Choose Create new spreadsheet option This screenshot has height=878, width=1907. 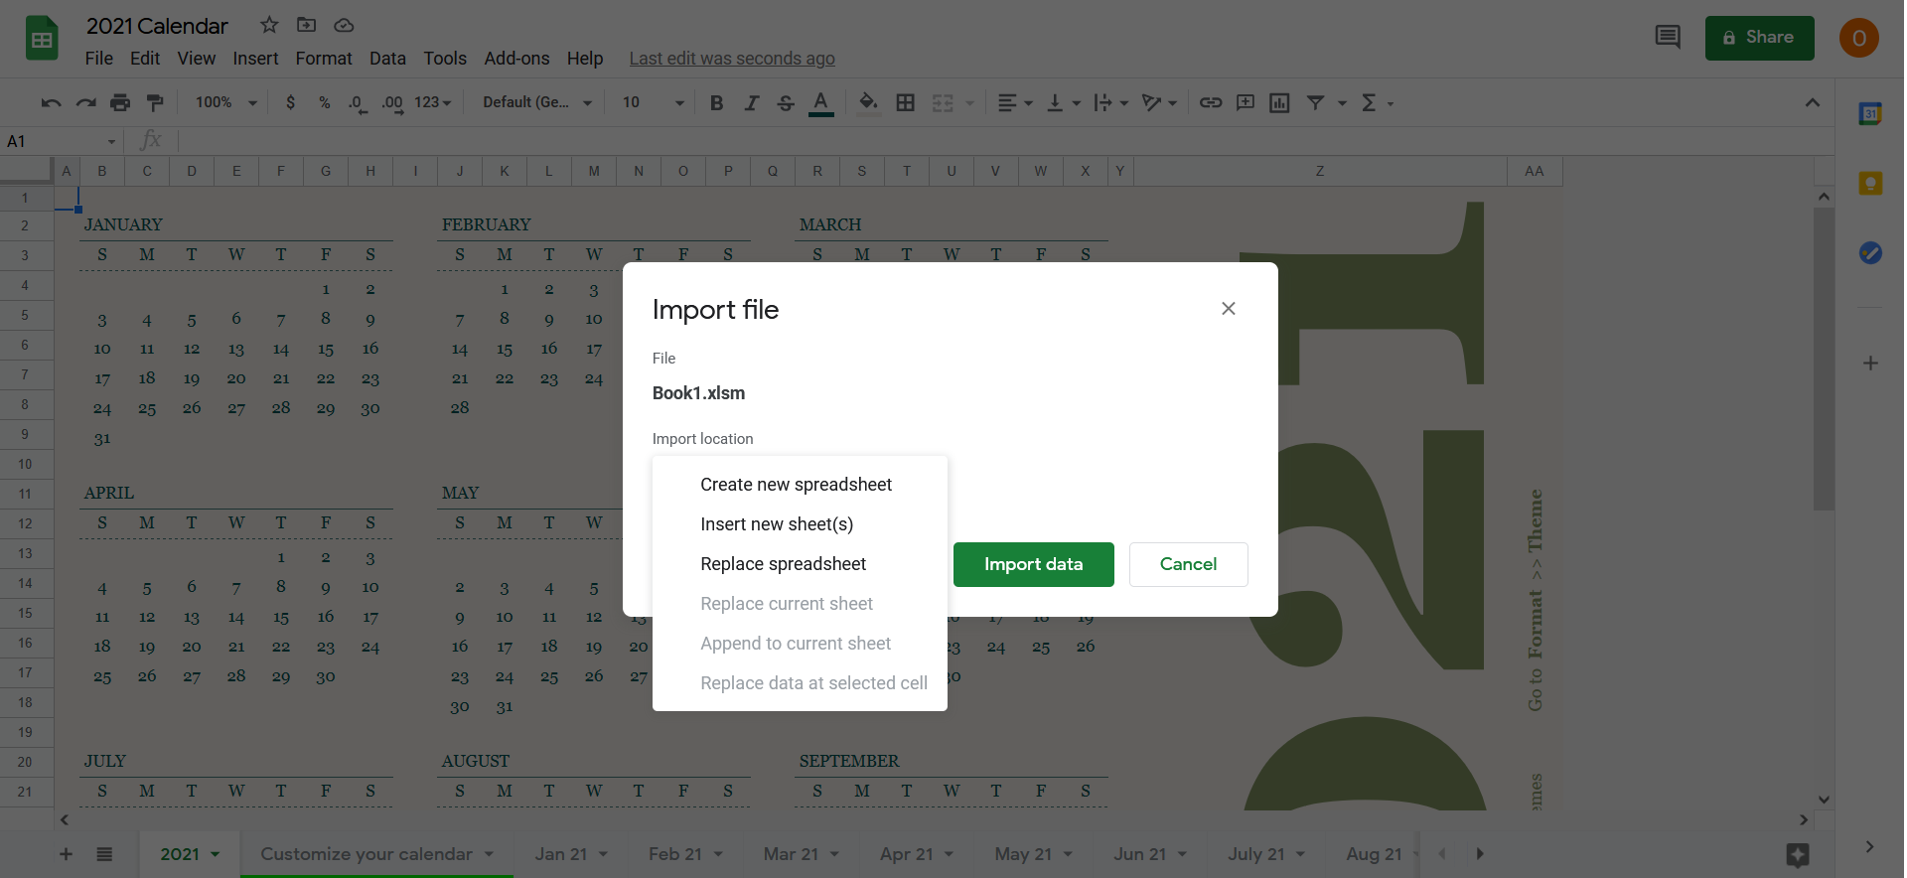pyautogui.click(x=796, y=485)
